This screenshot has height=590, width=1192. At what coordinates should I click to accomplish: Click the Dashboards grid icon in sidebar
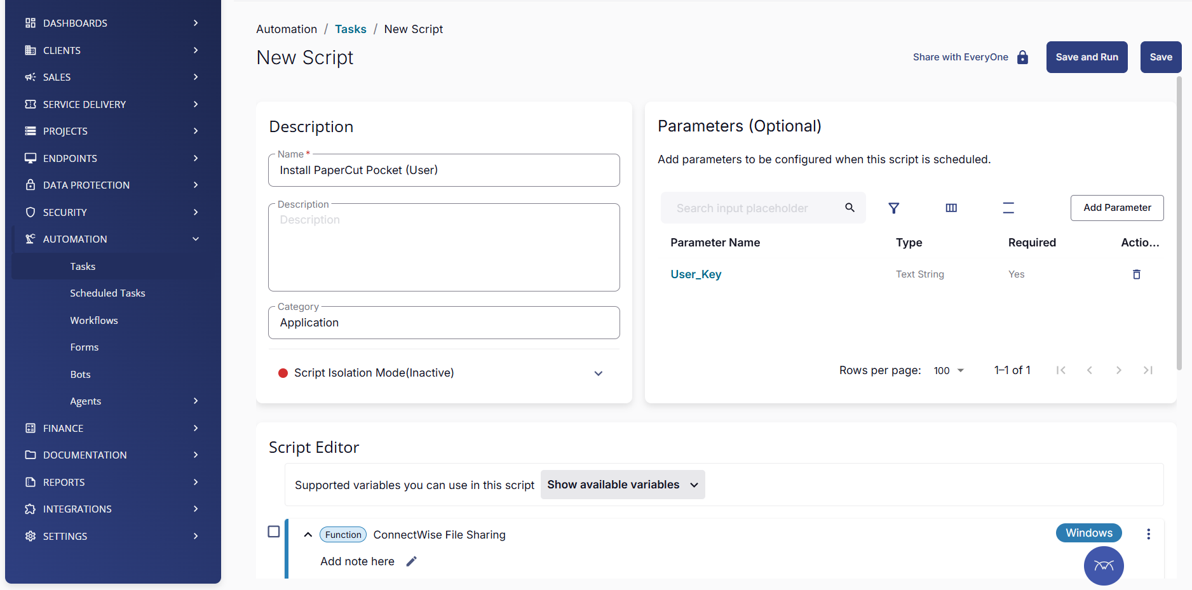[x=30, y=23]
